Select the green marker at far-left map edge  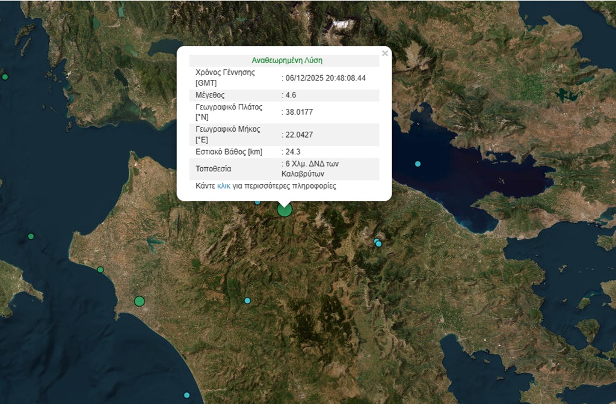(x=5, y=77)
